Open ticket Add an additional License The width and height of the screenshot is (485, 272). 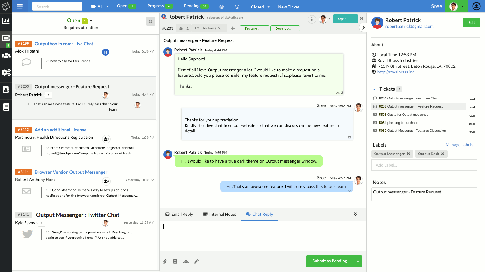coord(61,130)
